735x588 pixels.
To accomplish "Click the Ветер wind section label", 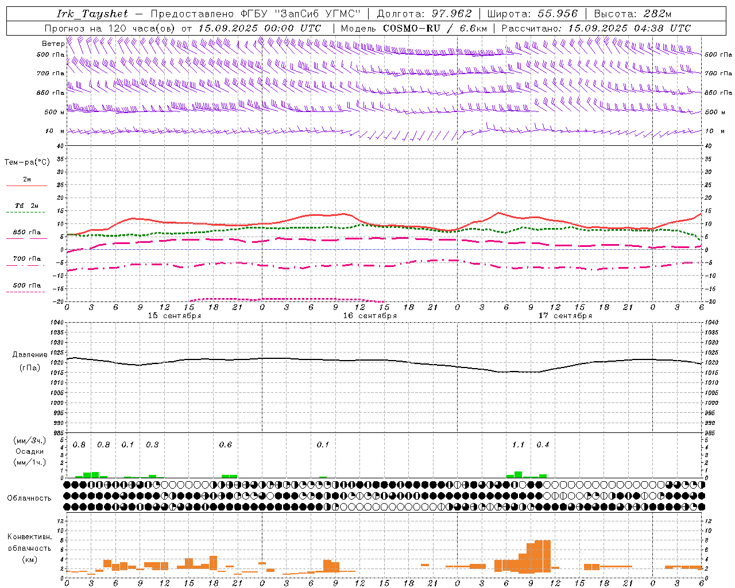I will coord(53,44).
